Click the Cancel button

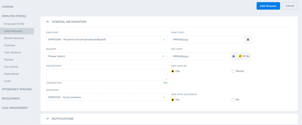pos(290,6)
